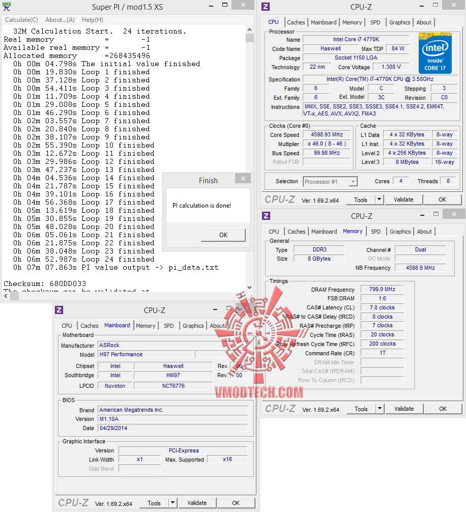Click Tools button in Memory CPU-Z window
This screenshot has height=512, width=466.
pyautogui.click(x=361, y=409)
